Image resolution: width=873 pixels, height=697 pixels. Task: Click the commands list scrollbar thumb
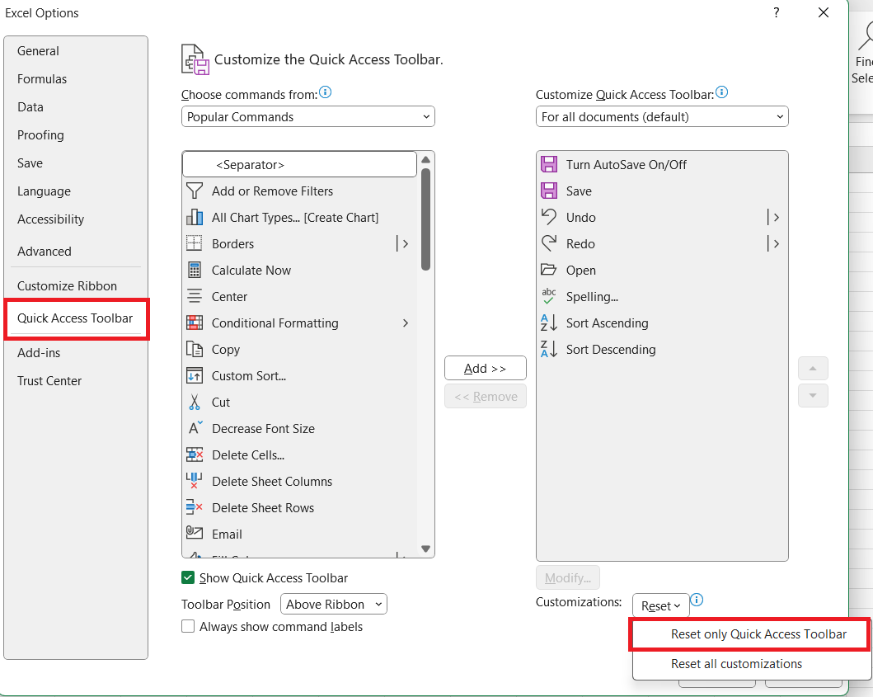pos(426,219)
